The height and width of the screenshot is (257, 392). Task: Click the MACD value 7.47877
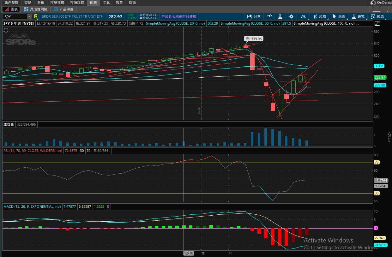tap(69, 206)
